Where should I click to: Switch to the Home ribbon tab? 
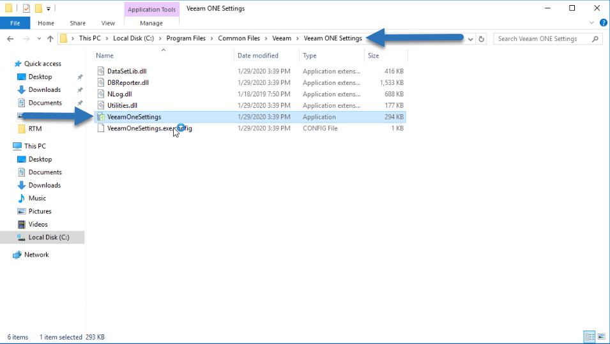(x=46, y=24)
